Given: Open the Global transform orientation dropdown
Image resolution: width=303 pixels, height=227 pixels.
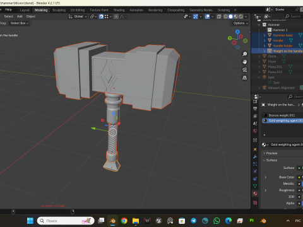Looking at the screenshot, I should click(78, 16).
